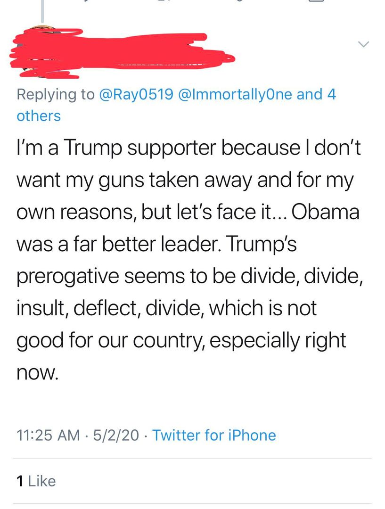This screenshot has height=509, width=385.
Task: Tap the 5/2/20 date text
Action: pyautogui.click(x=116, y=435)
